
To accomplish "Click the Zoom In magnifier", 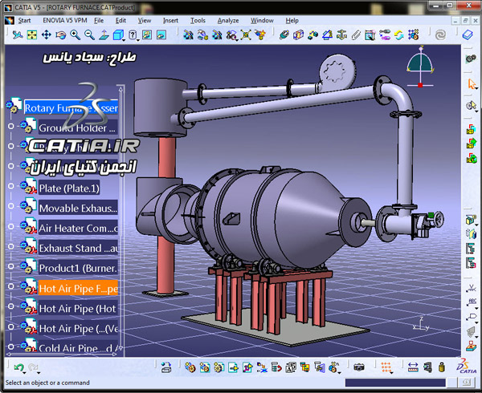I will [75, 35].
